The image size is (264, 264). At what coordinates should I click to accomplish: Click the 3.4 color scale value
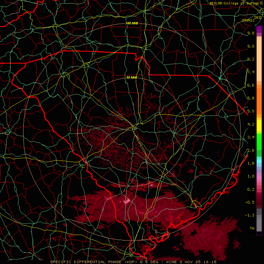(251, 137)
